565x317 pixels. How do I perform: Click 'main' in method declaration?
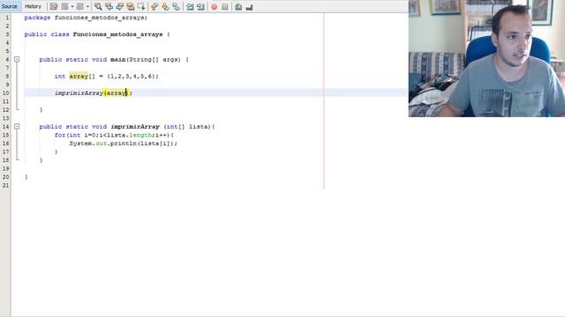pos(118,60)
